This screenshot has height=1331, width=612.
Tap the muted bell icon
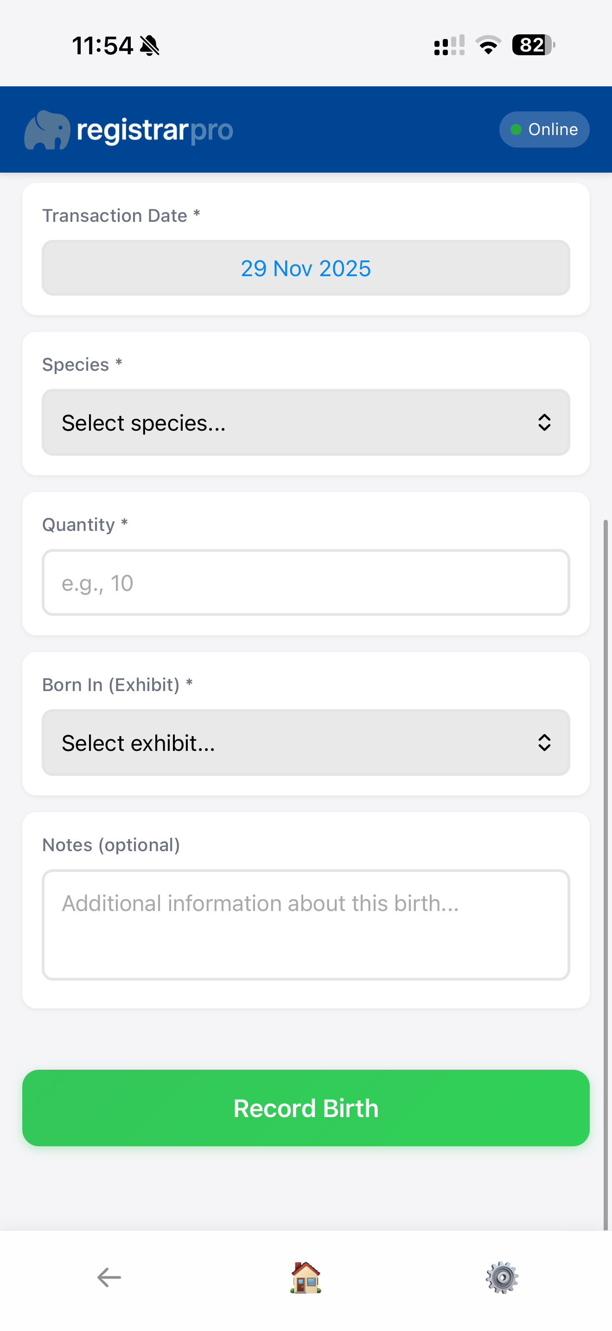150,46
